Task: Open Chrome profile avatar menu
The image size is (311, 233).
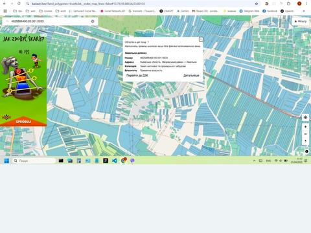Action: pos(299,4)
